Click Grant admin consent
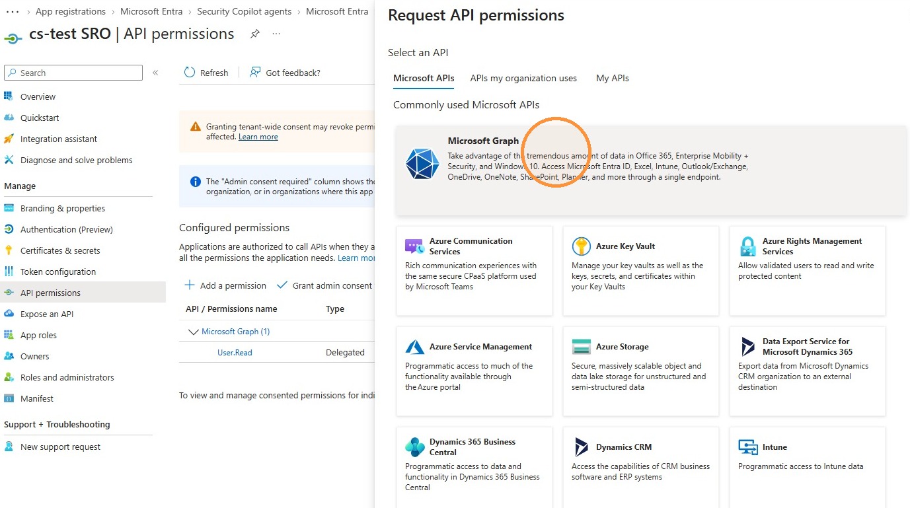The height and width of the screenshot is (508, 910). pyautogui.click(x=324, y=285)
